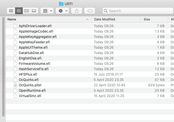Click the left vertical scrollbar thumb
This screenshot has width=174, height=122.
[x=3, y=67]
